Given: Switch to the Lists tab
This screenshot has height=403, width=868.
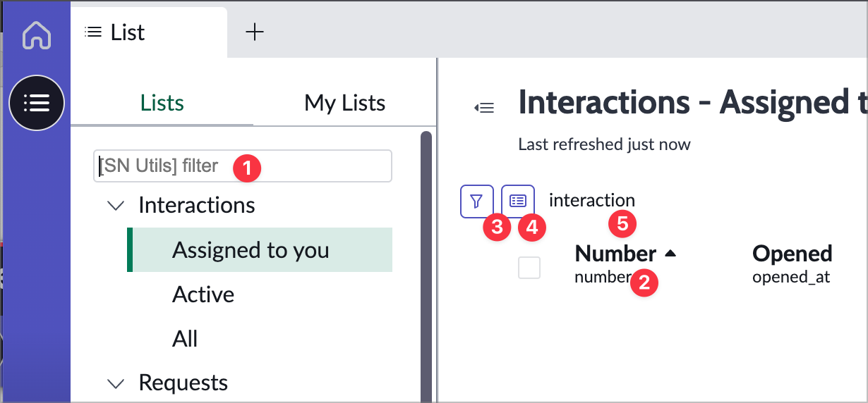Looking at the screenshot, I should [162, 103].
